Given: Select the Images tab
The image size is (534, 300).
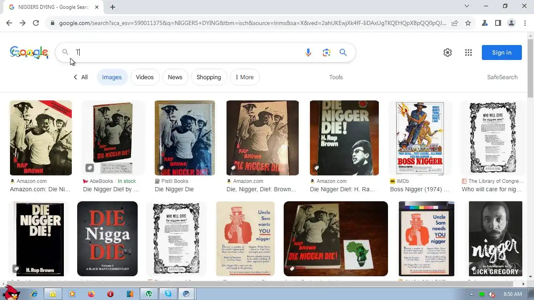Looking at the screenshot, I should [112, 77].
